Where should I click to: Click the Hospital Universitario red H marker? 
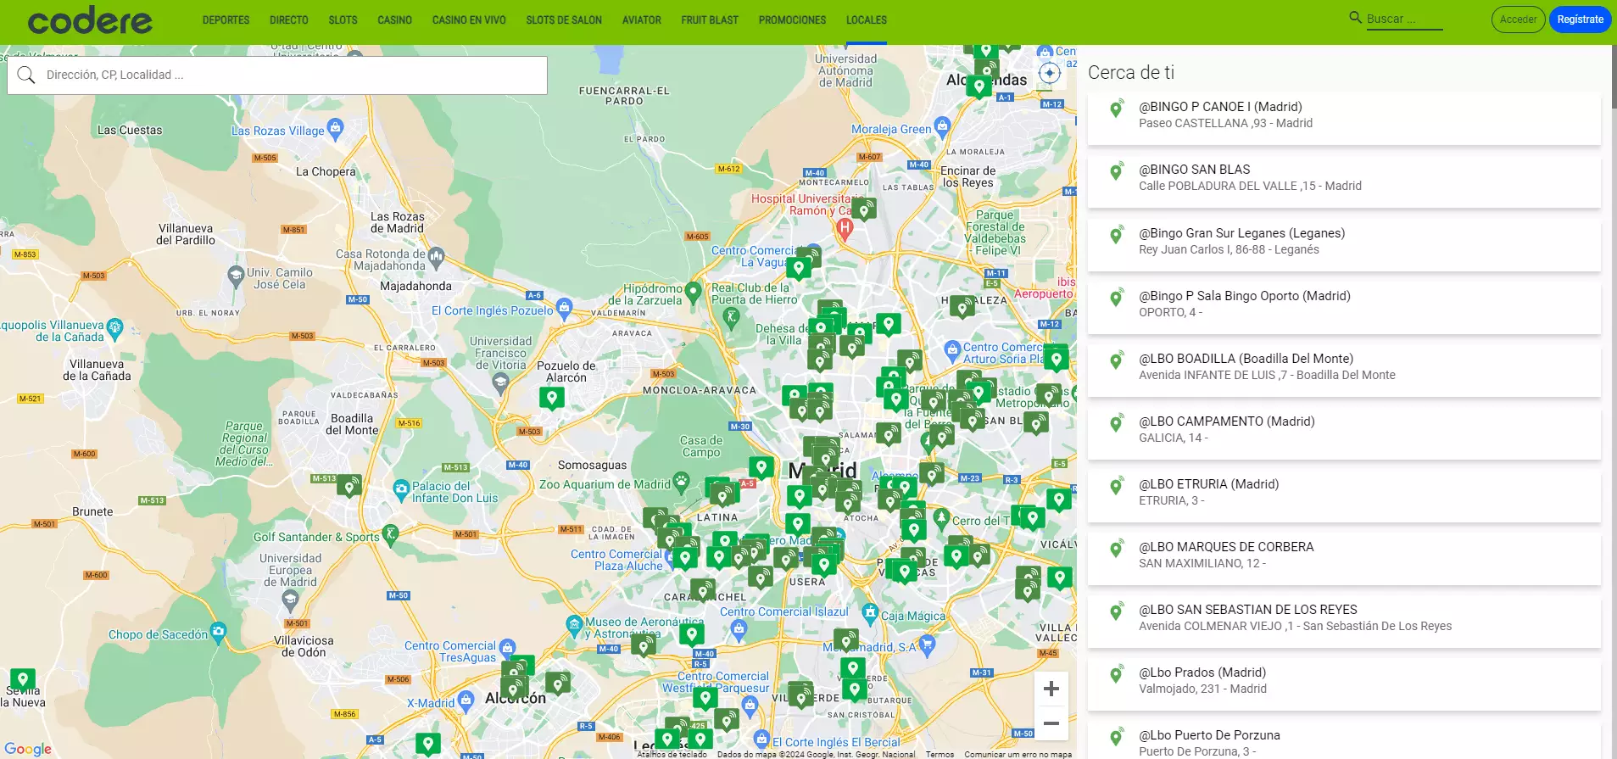[845, 227]
